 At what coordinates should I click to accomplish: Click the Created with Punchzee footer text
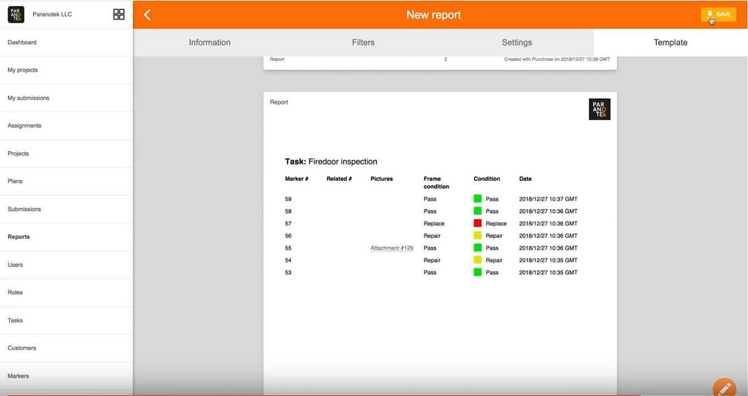pos(557,59)
